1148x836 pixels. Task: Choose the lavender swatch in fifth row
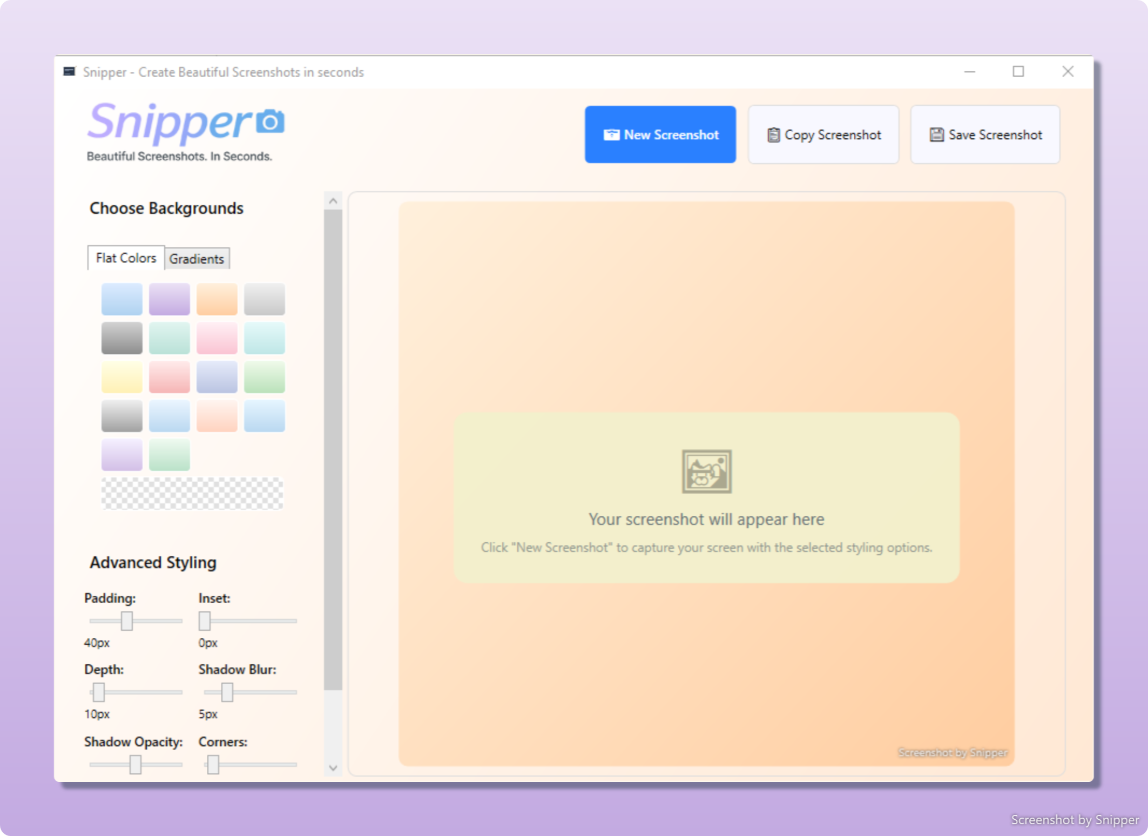coord(122,454)
